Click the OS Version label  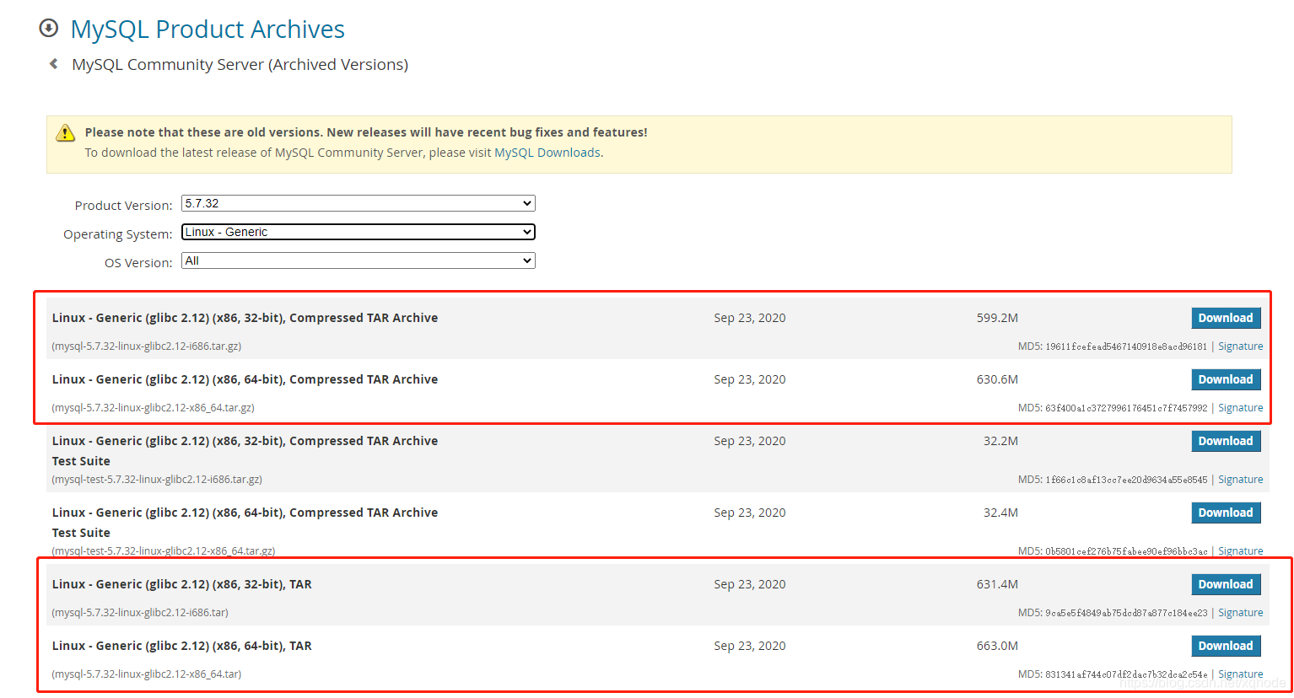pos(138,263)
